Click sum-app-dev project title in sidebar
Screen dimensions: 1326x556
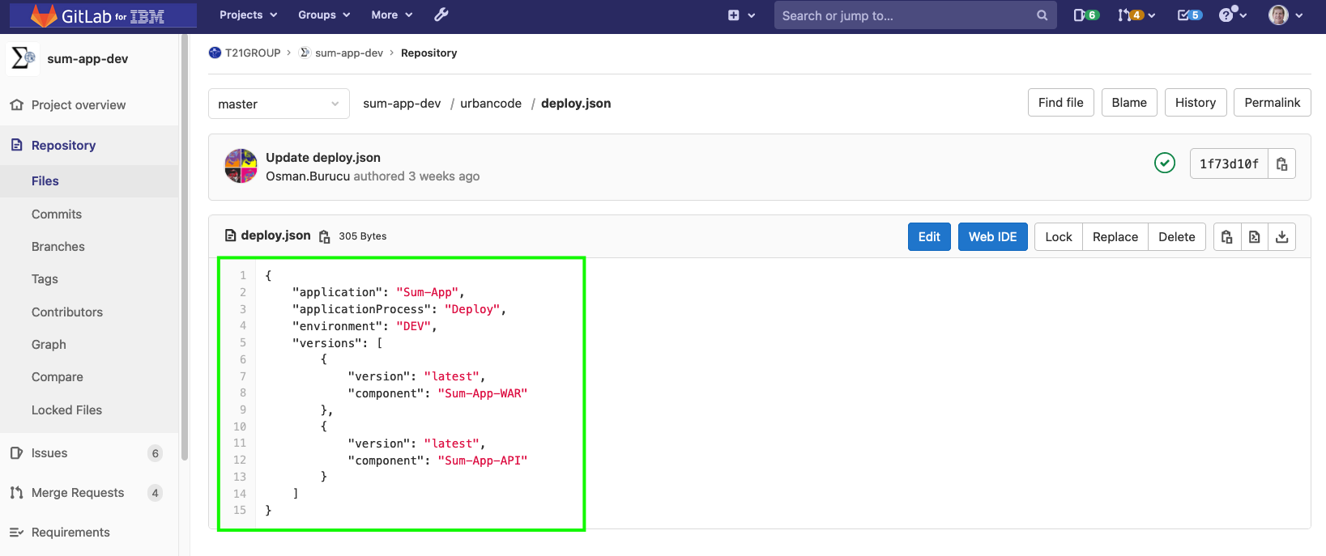point(87,59)
